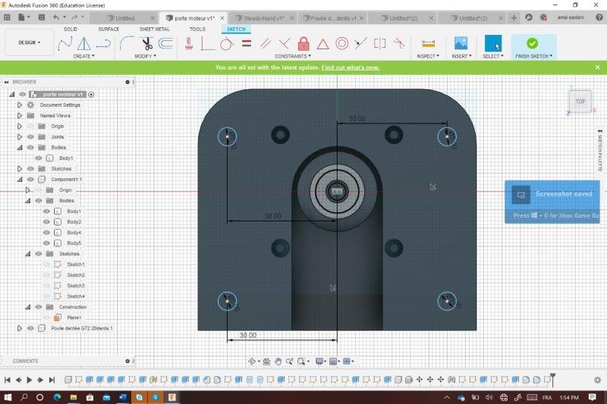This screenshot has width=607, height=404.
Task: Select the Pan hand tool
Action: (278, 362)
